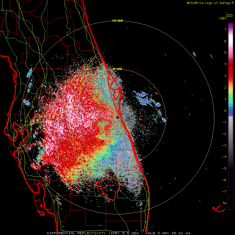Select the 5 dB tick label
Viewport: 235px width, 235px height.
tap(225, 52)
